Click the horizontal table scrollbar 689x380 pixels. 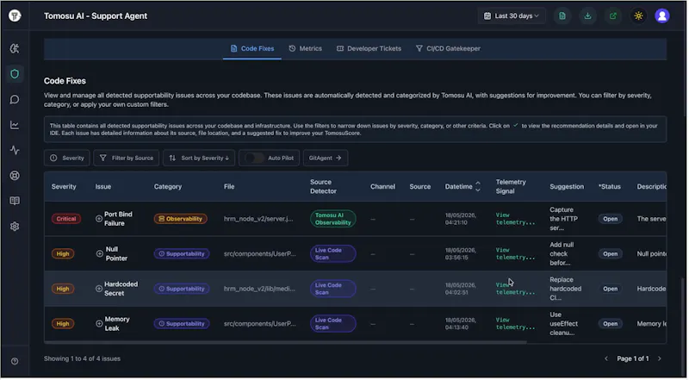coord(286,342)
